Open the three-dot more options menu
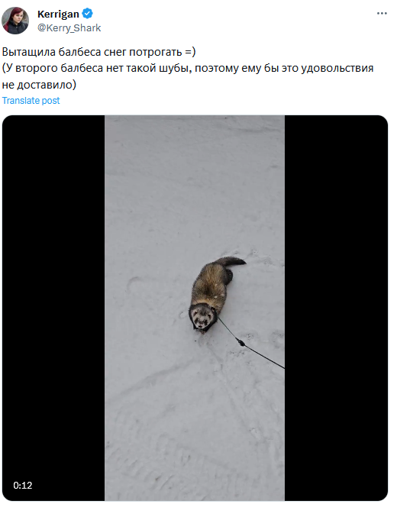The width and height of the screenshot is (397, 507). point(382,13)
